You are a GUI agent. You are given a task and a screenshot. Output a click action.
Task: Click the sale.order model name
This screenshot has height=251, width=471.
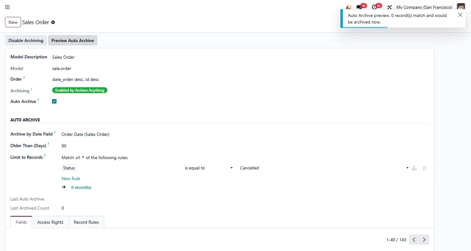click(62, 68)
